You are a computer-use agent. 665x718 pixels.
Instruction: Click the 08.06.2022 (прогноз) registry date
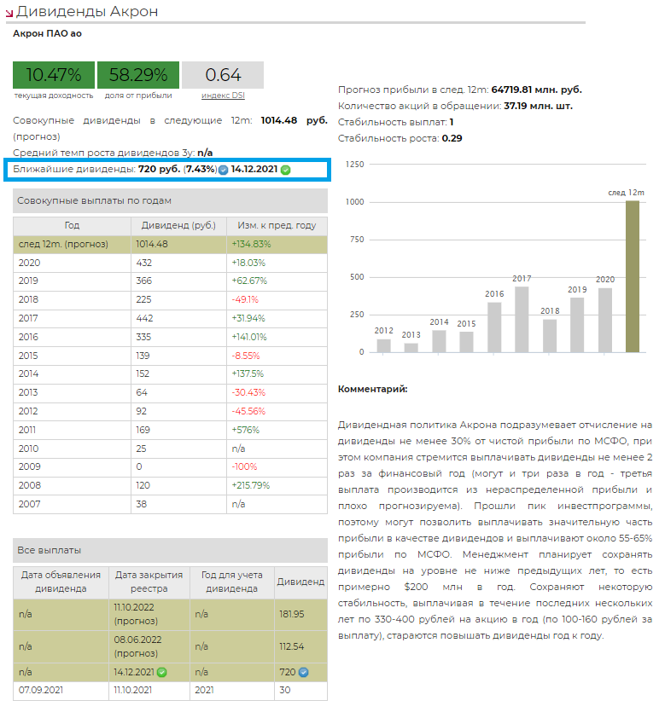137,646
